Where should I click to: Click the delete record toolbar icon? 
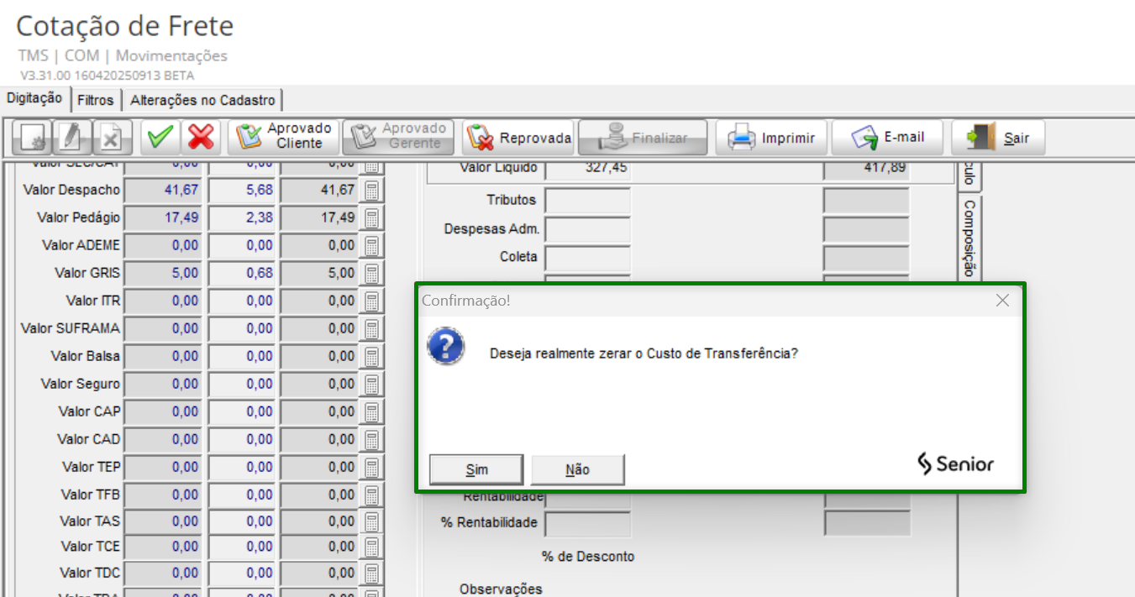[x=113, y=138]
